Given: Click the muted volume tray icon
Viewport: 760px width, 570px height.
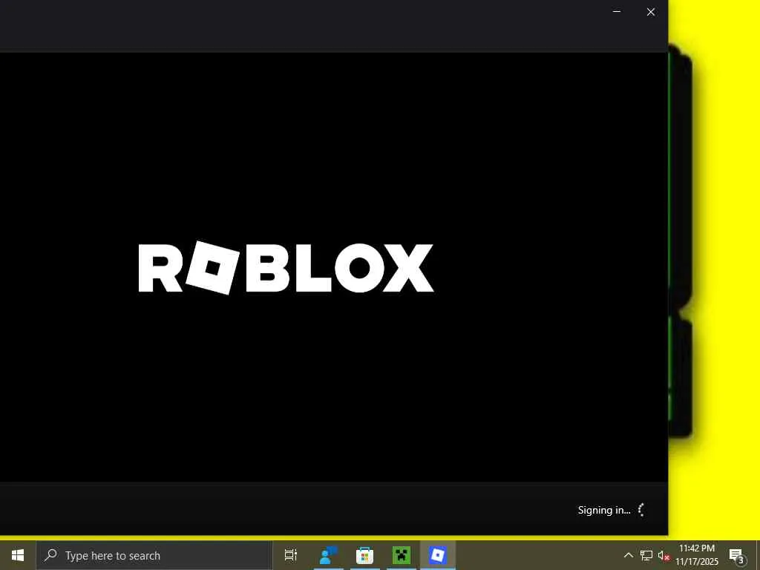Looking at the screenshot, I should (664, 555).
